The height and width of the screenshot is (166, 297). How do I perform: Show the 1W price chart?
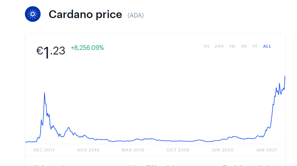(232, 46)
